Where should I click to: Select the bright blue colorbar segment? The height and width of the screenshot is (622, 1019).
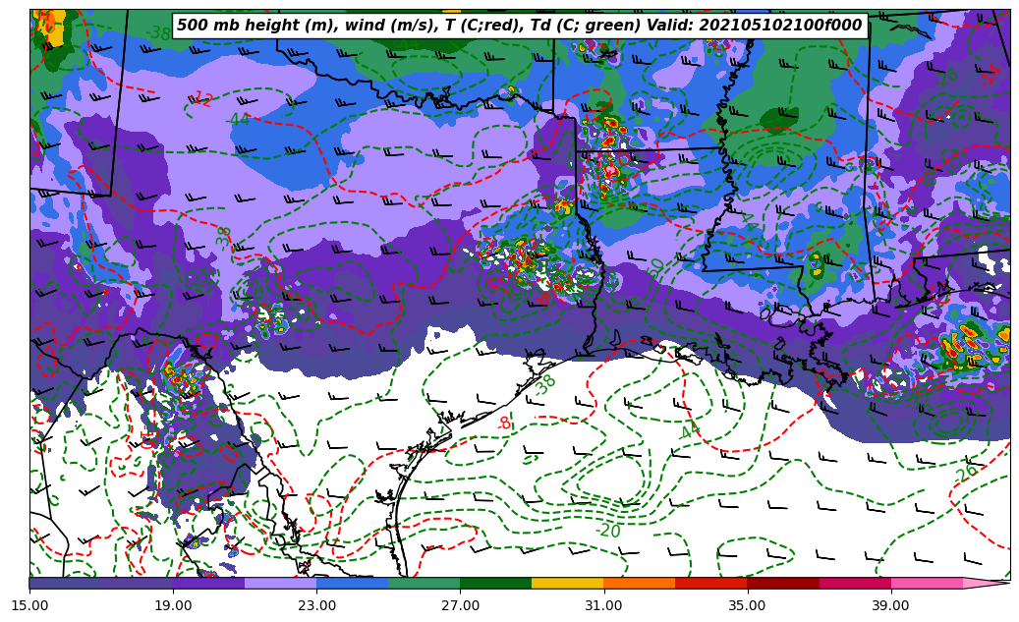(x=352, y=583)
